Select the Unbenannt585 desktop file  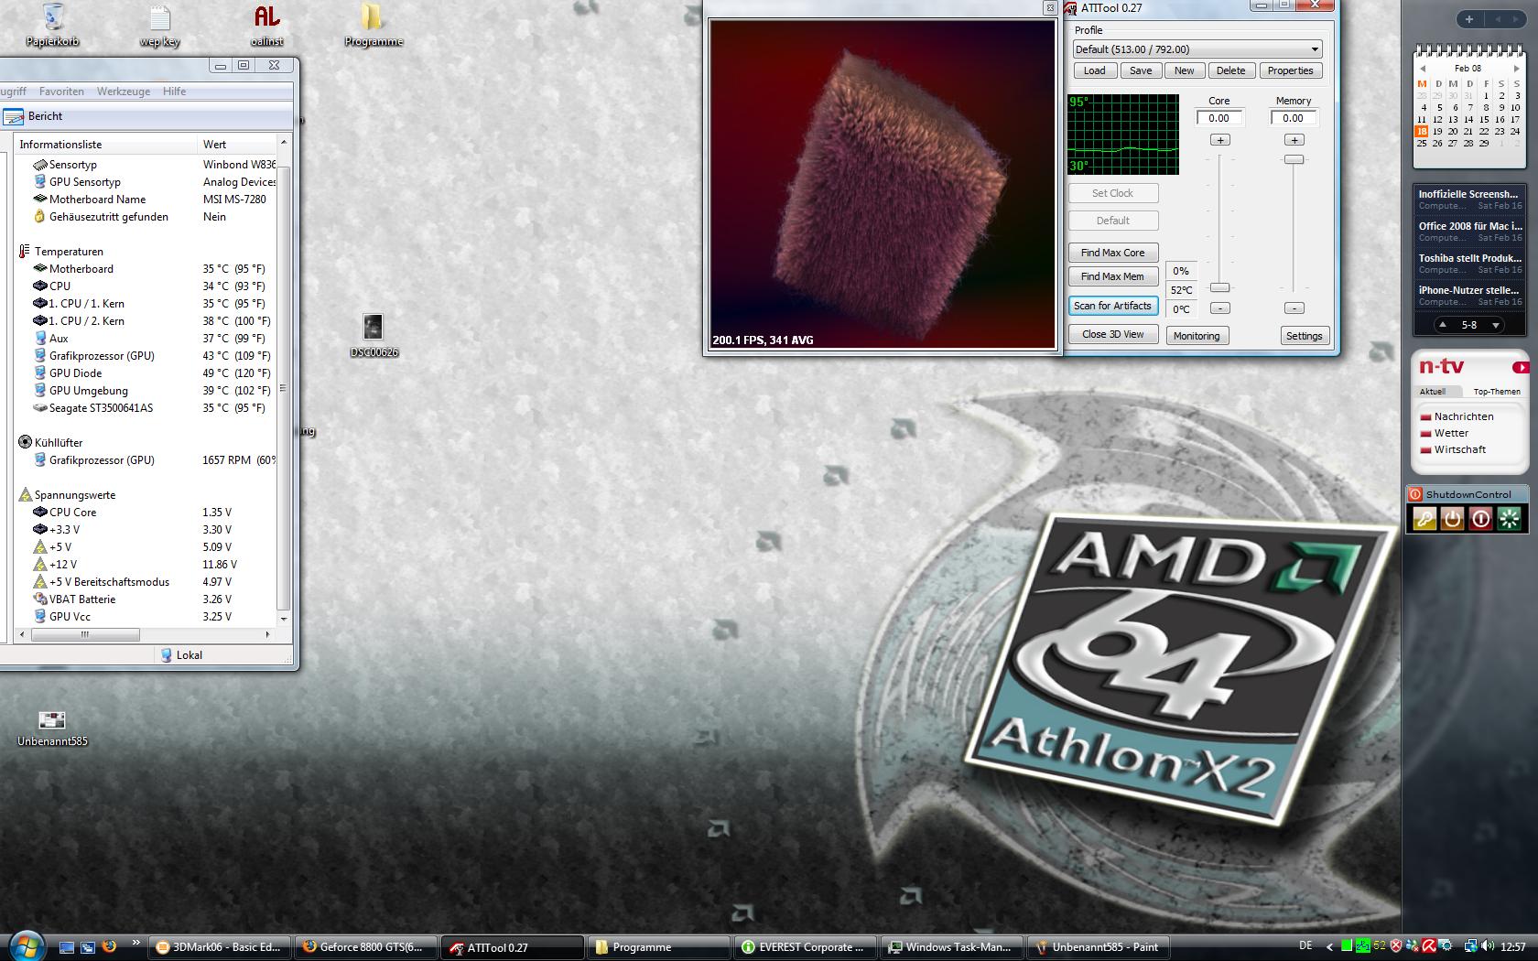tap(52, 729)
